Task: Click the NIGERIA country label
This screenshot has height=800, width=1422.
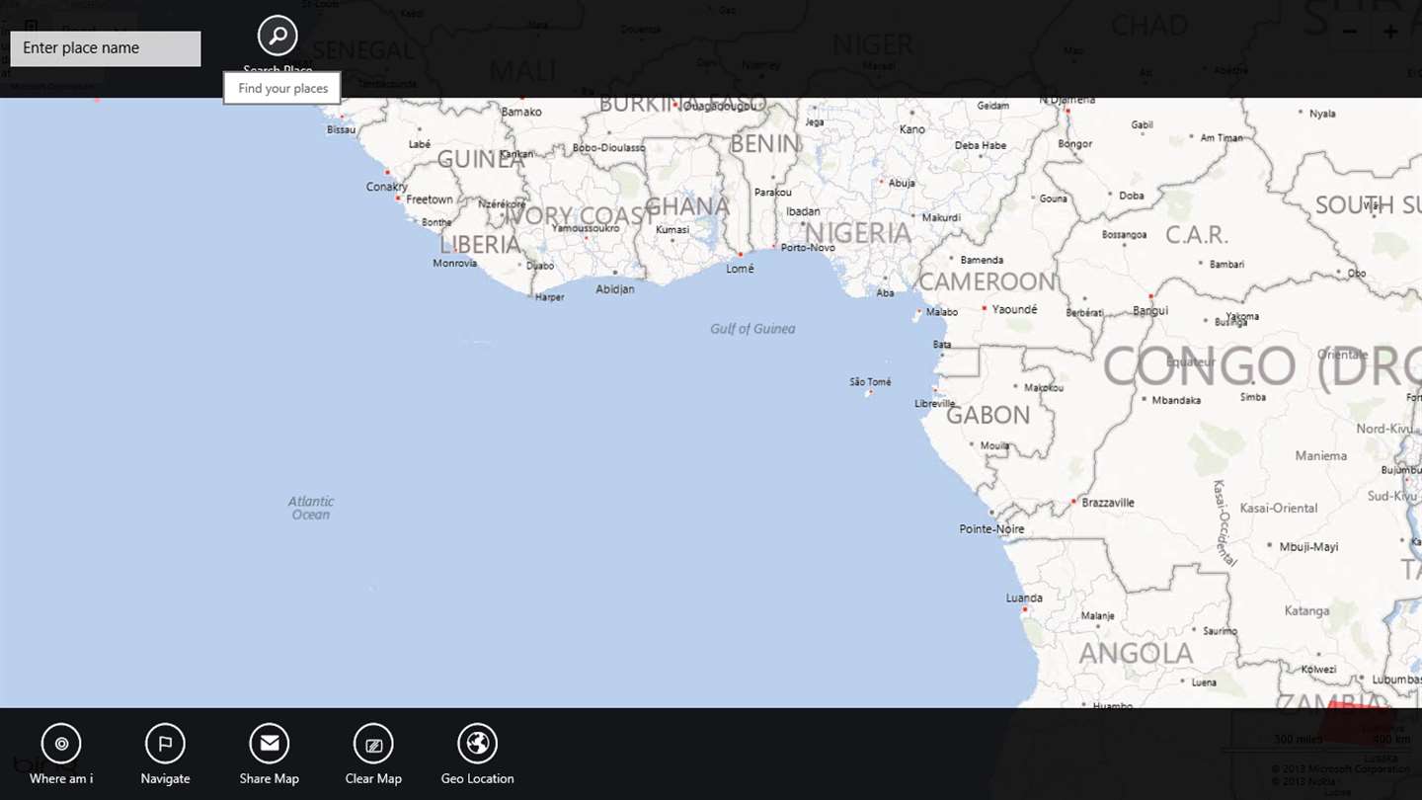Action: [x=858, y=233]
